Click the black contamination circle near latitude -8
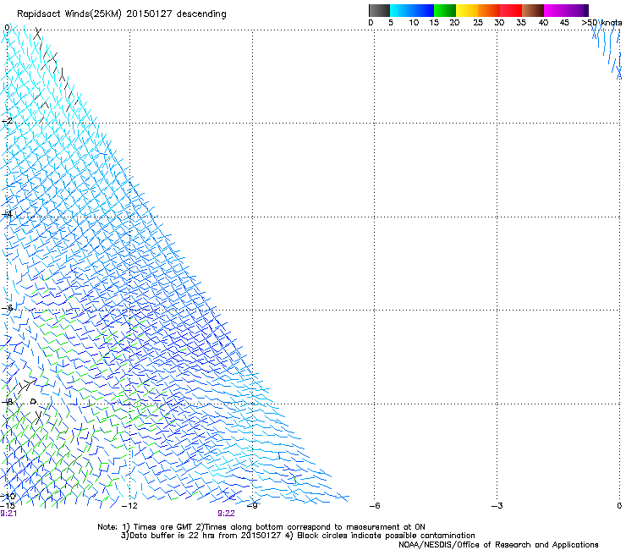The height and width of the screenshot is (550, 626). [34, 401]
